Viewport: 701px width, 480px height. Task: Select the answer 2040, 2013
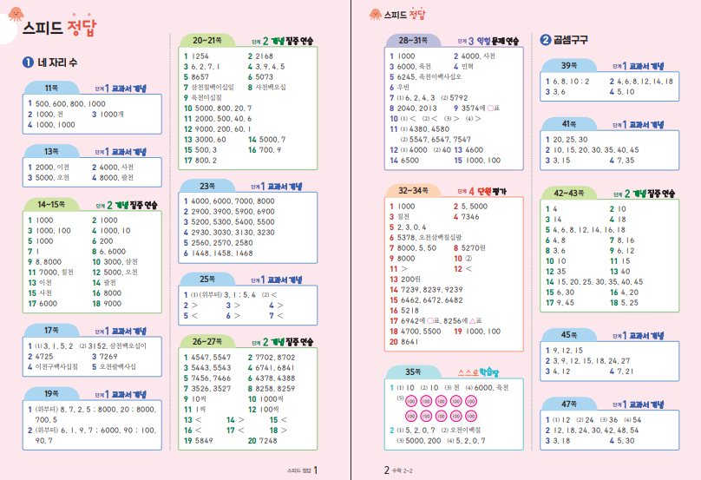click(417, 108)
